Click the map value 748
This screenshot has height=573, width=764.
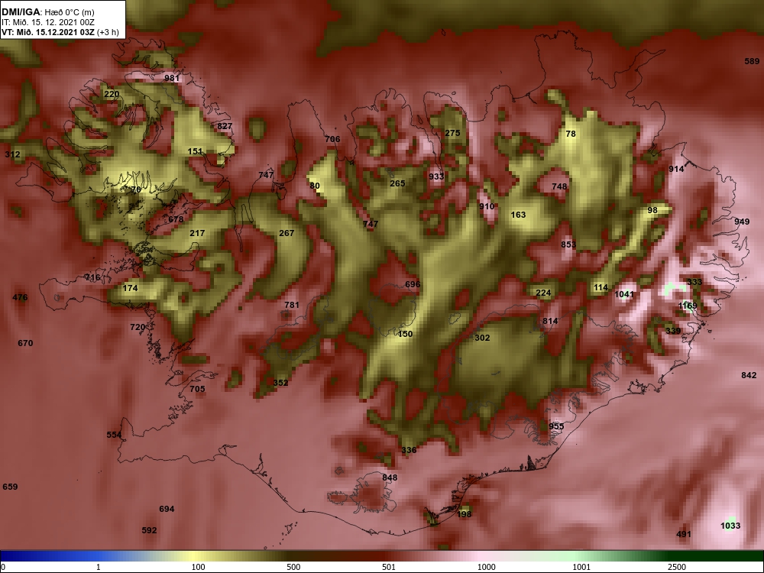pos(559,186)
